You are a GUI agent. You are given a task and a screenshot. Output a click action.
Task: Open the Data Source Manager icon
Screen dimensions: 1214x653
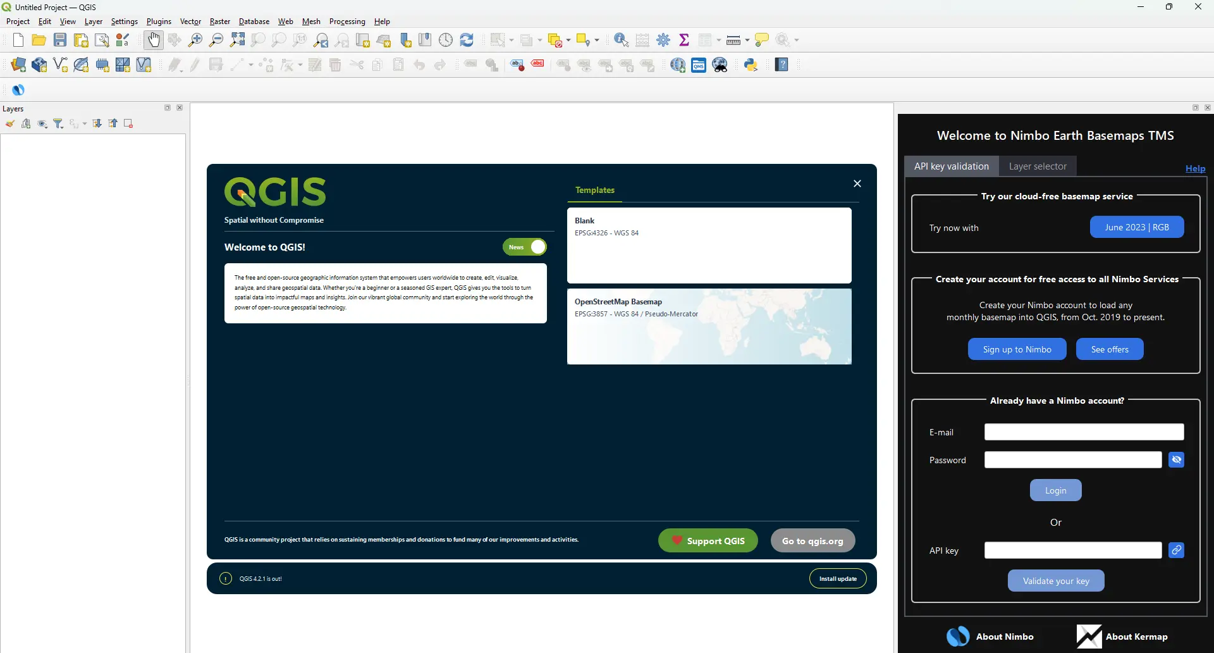(x=18, y=65)
